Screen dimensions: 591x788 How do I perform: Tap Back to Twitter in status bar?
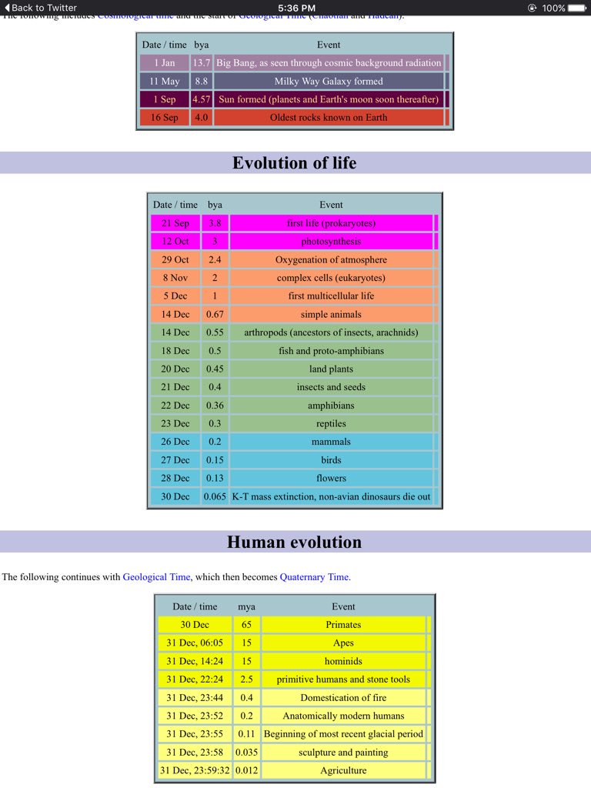[x=40, y=8]
